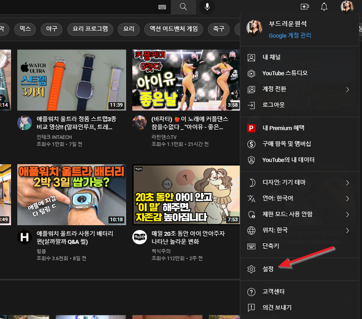Expand 위치: 한국 chevron
The width and height of the screenshot is (362, 319).
click(x=347, y=231)
